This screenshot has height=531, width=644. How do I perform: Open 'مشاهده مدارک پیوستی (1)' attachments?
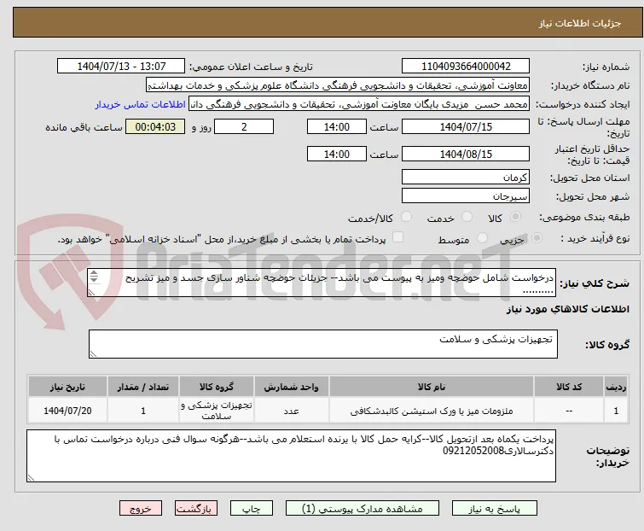click(363, 509)
